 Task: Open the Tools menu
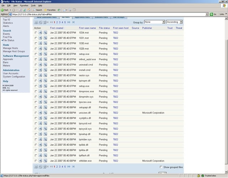point(33,6)
